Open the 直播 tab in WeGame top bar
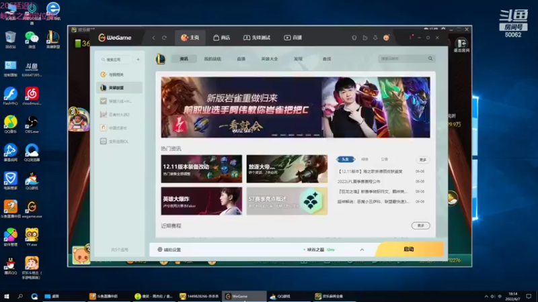 tap(293, 38)
